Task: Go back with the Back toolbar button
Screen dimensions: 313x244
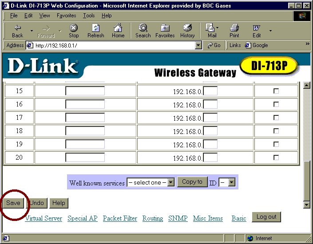Action: point(18,31)
